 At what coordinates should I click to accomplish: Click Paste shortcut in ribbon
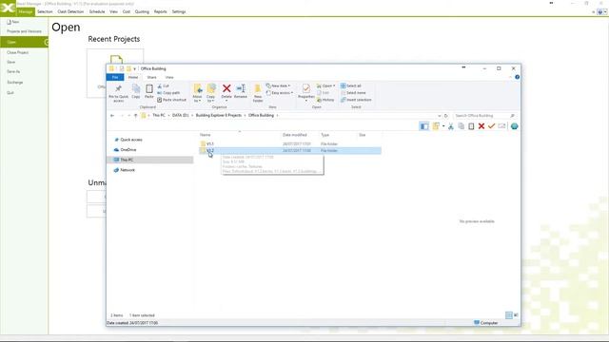click(171, 100)
